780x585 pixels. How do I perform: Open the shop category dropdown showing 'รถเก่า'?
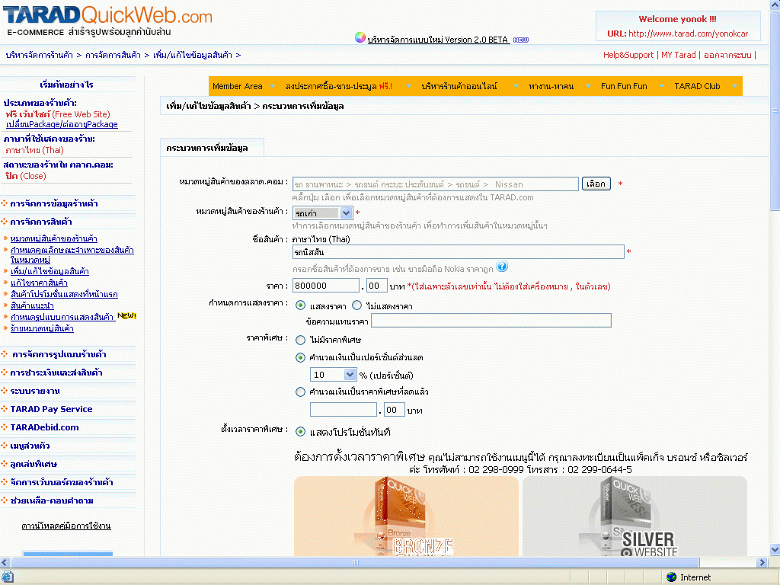(324, 213)
